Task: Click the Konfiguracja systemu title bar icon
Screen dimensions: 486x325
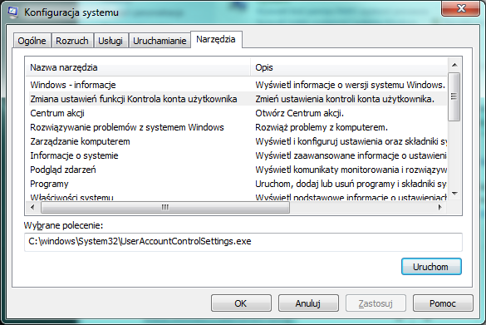Action: (13, 12)
